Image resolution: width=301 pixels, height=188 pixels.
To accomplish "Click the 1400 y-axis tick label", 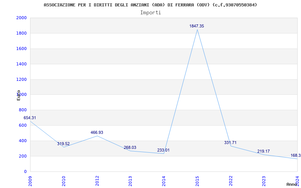I will pos(21,64).
